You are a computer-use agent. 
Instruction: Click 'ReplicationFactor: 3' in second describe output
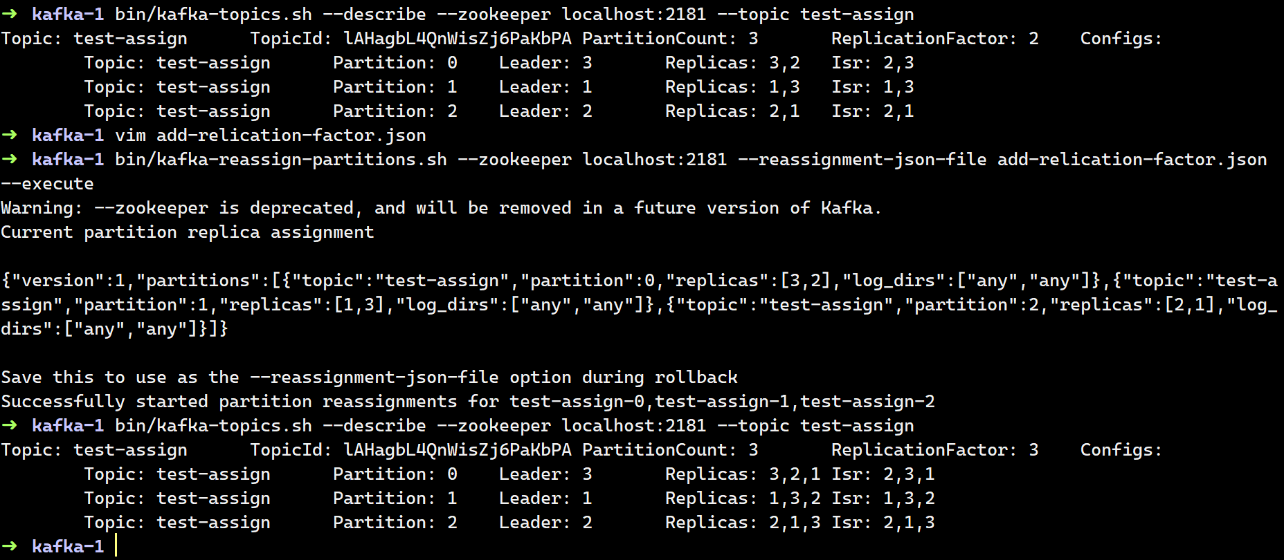[935, 450]
